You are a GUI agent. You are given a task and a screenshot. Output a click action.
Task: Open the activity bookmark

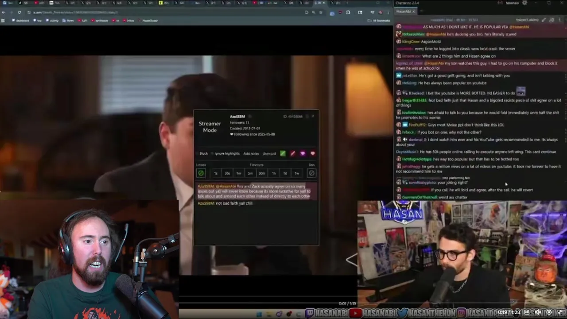pyautogui.click(x=52, y=20)
